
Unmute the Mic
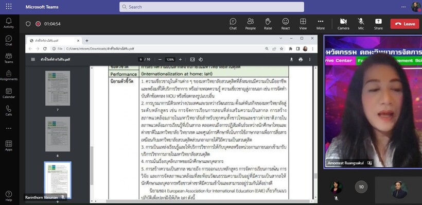(x=361, y=24)
